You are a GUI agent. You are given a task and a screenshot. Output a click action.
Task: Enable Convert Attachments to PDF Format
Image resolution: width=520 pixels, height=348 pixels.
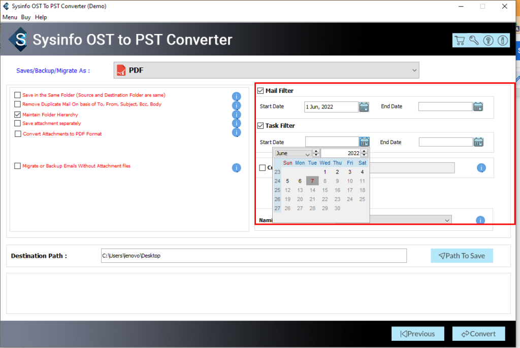click(x=18, y=134)
